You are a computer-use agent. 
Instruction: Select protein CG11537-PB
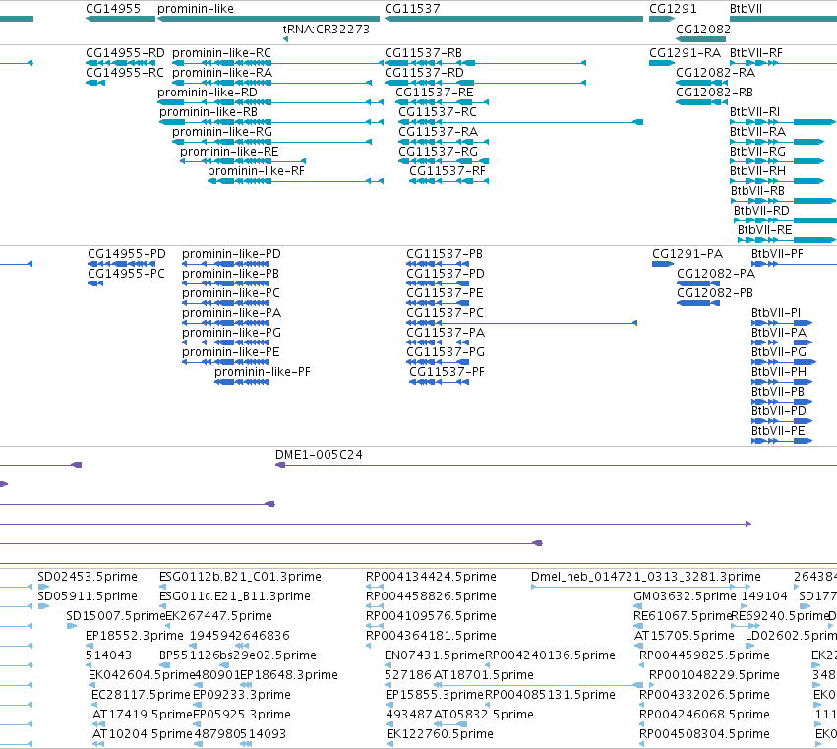coord(445,254)
